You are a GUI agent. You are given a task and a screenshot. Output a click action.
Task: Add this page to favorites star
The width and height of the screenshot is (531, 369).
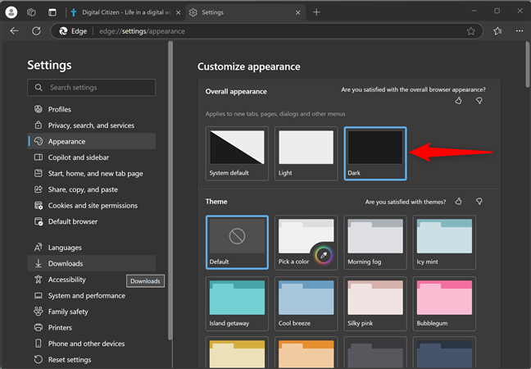click(x=470, y=31)
